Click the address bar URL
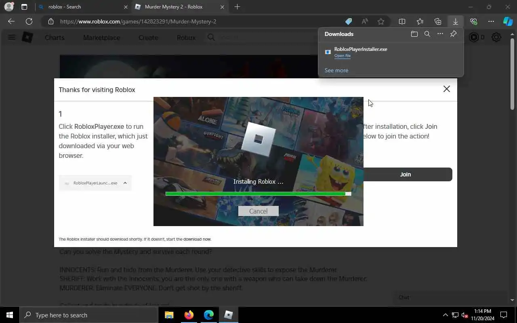Image resolution: width=517 pixels, height=323 pixels. (138, 21)
